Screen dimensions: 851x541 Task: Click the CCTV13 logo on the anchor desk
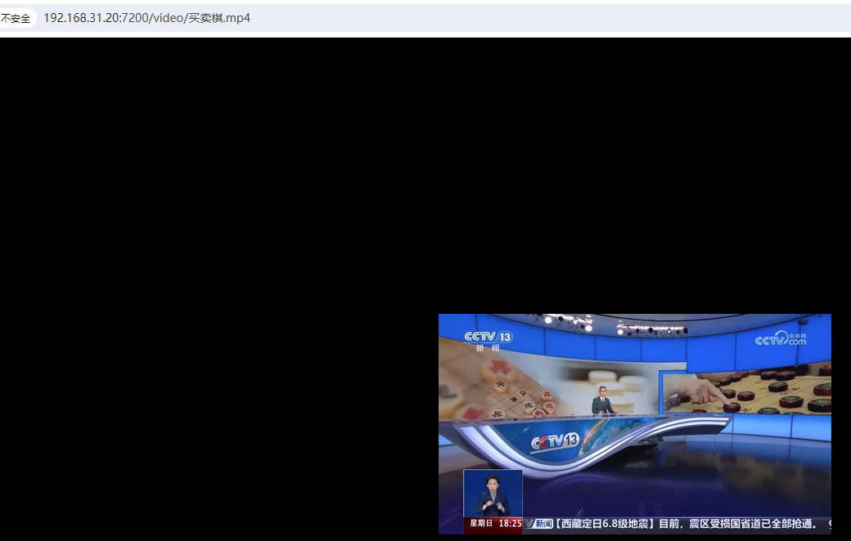point(556,442)
